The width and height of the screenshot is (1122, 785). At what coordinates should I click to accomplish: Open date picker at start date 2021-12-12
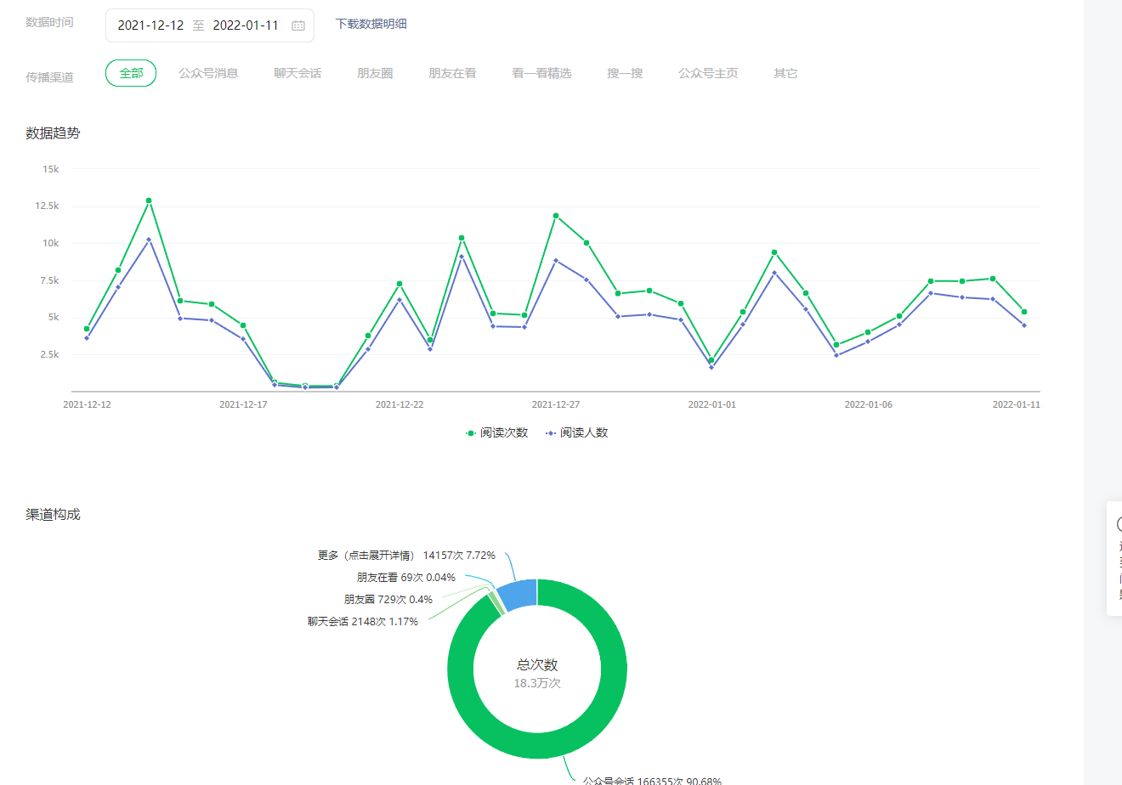click(x=150, y=25)
